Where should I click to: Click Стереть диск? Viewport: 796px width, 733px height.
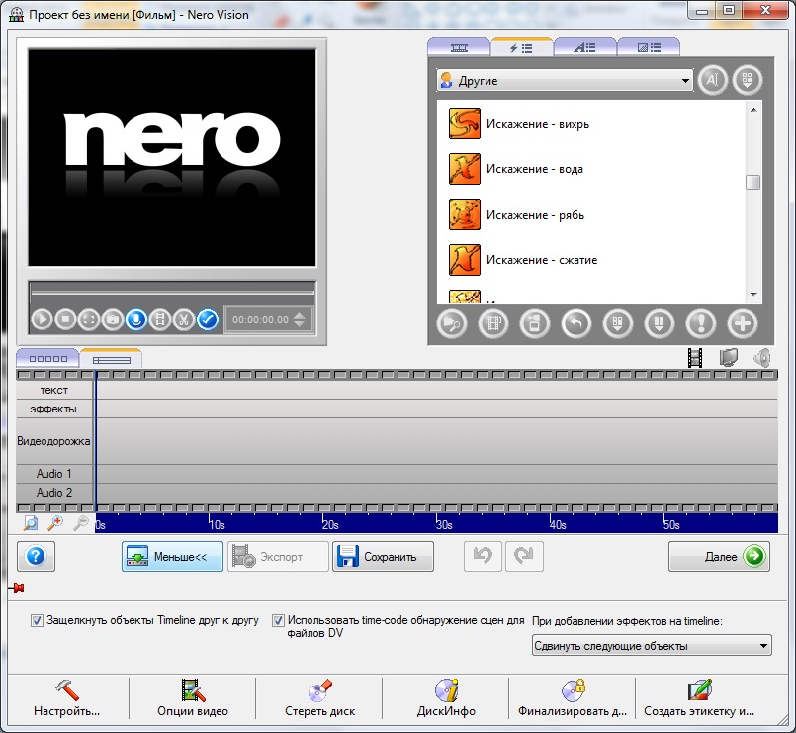(x=319, y=698)
